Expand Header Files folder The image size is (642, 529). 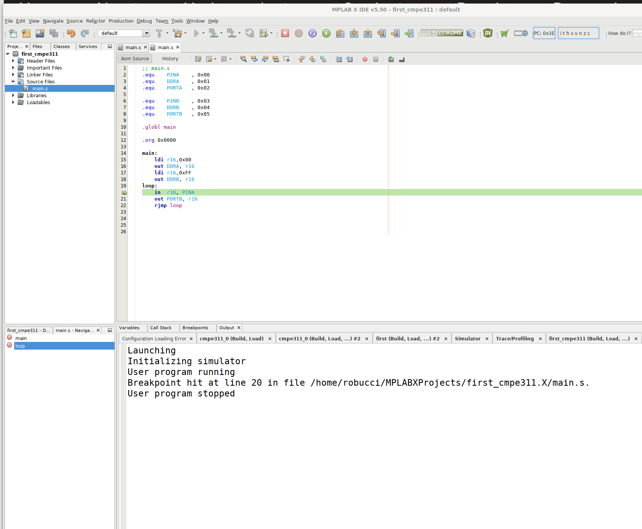[x=13, y=61]
